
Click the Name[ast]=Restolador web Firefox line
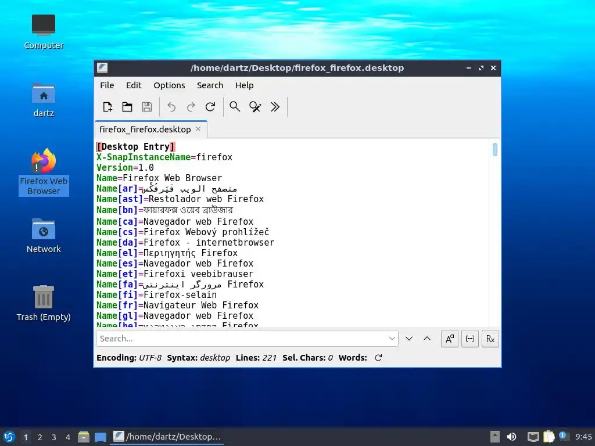pos(180,199)
